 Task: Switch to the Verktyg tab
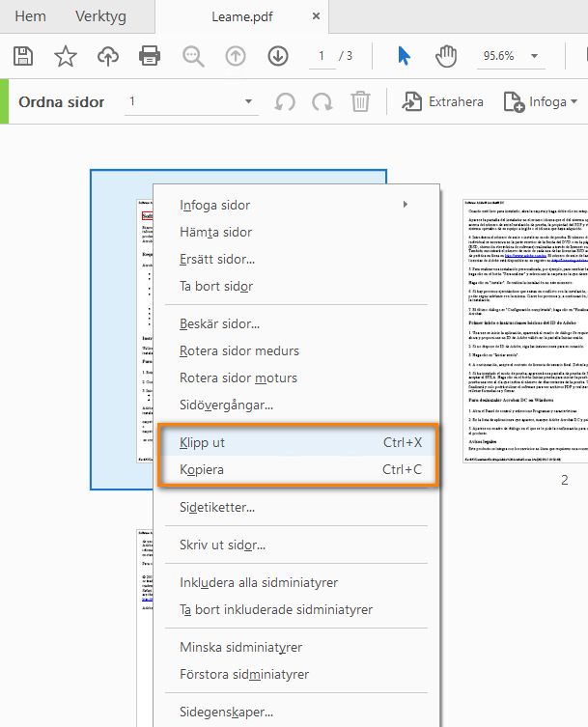(x=100, y=16)
